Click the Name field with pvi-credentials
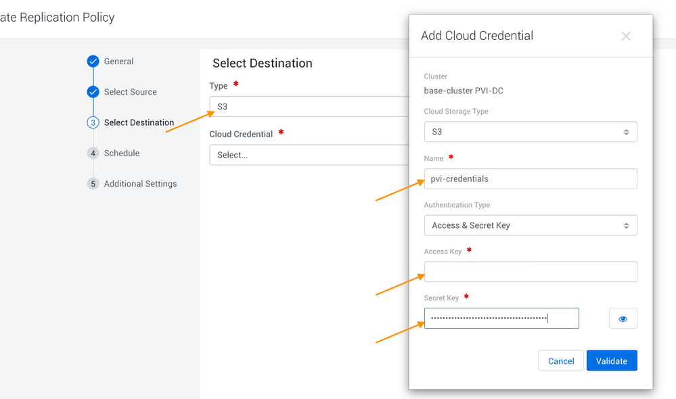The height and width of the screenshot is (399, 676). coord(530,179)
